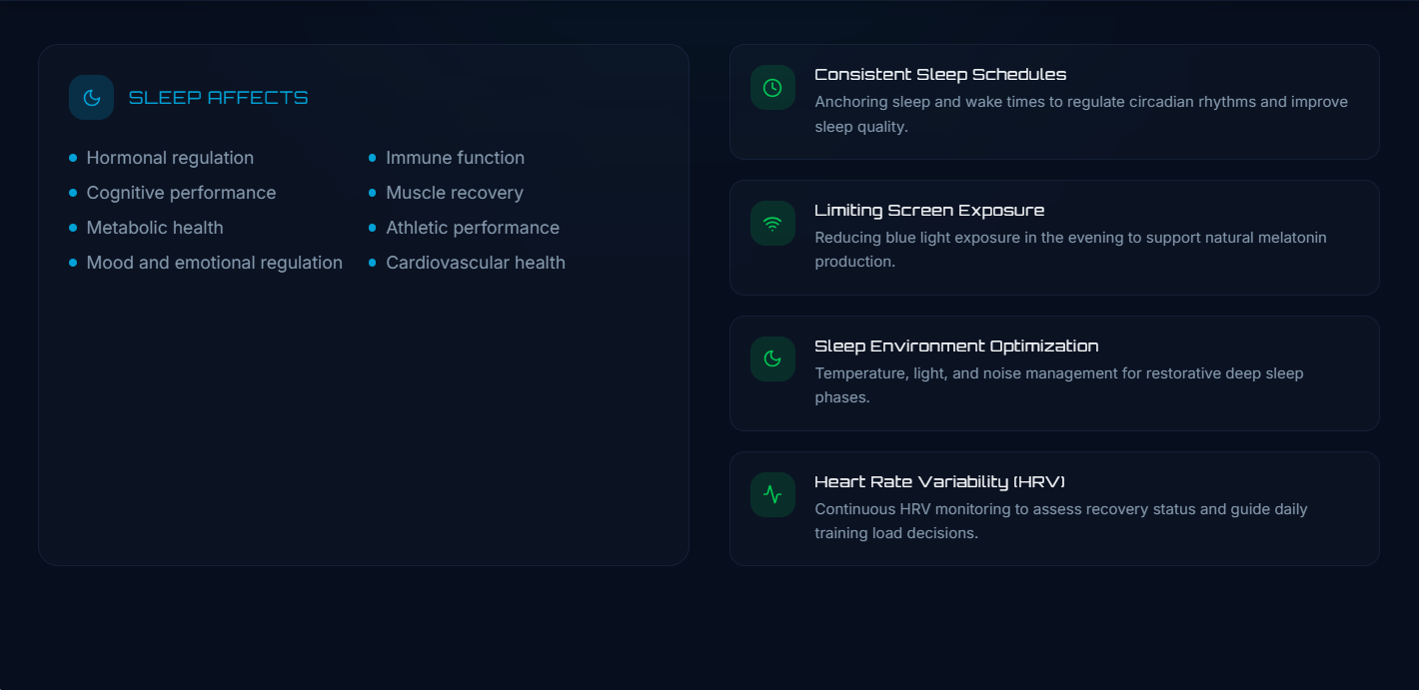Screen dimensions: 1419x690
Task: Click the Sleep Environment Optimization title
Action: tap(956, 346)
